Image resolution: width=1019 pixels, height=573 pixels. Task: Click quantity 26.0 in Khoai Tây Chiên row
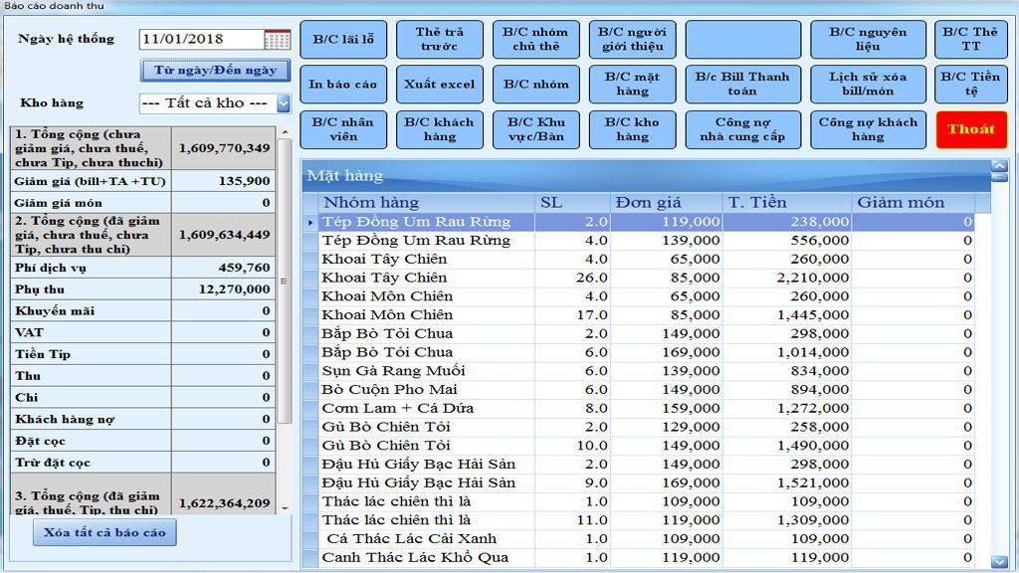[x=591, y=279]
